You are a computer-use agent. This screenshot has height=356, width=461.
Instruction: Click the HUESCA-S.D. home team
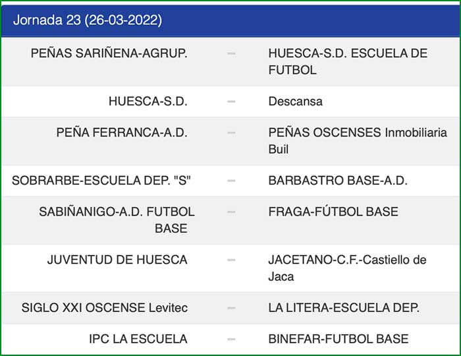point(148,102)
